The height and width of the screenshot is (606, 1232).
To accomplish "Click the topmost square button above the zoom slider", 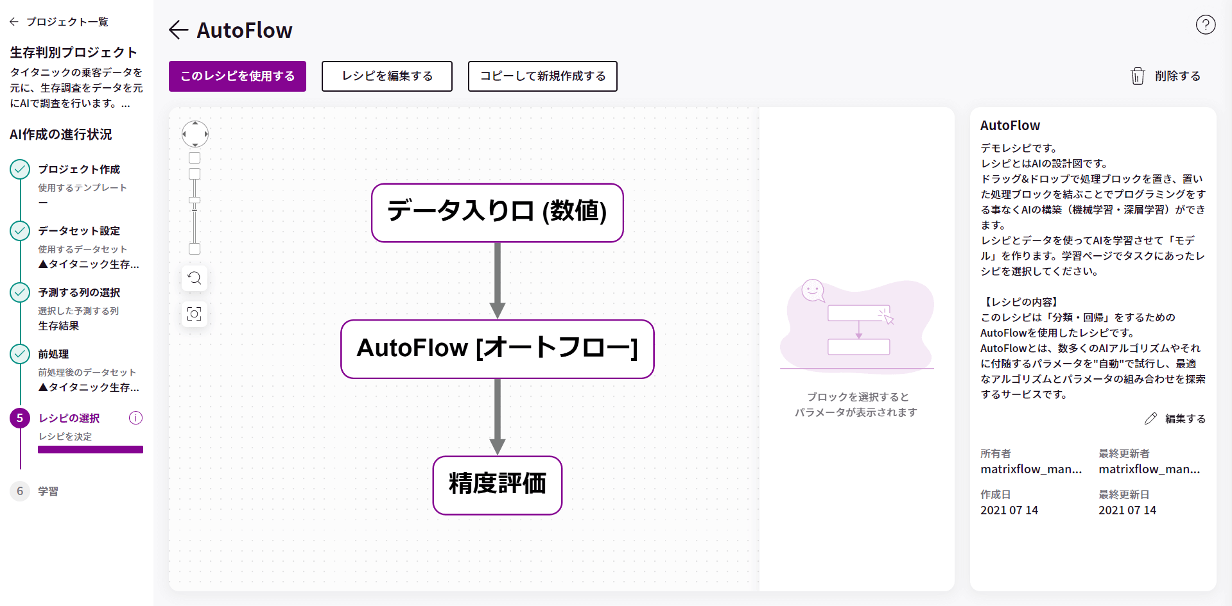I will tap(195, 158).
